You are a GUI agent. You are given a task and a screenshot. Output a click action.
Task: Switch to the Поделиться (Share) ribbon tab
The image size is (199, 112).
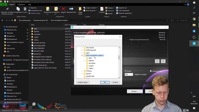[21, 5]
